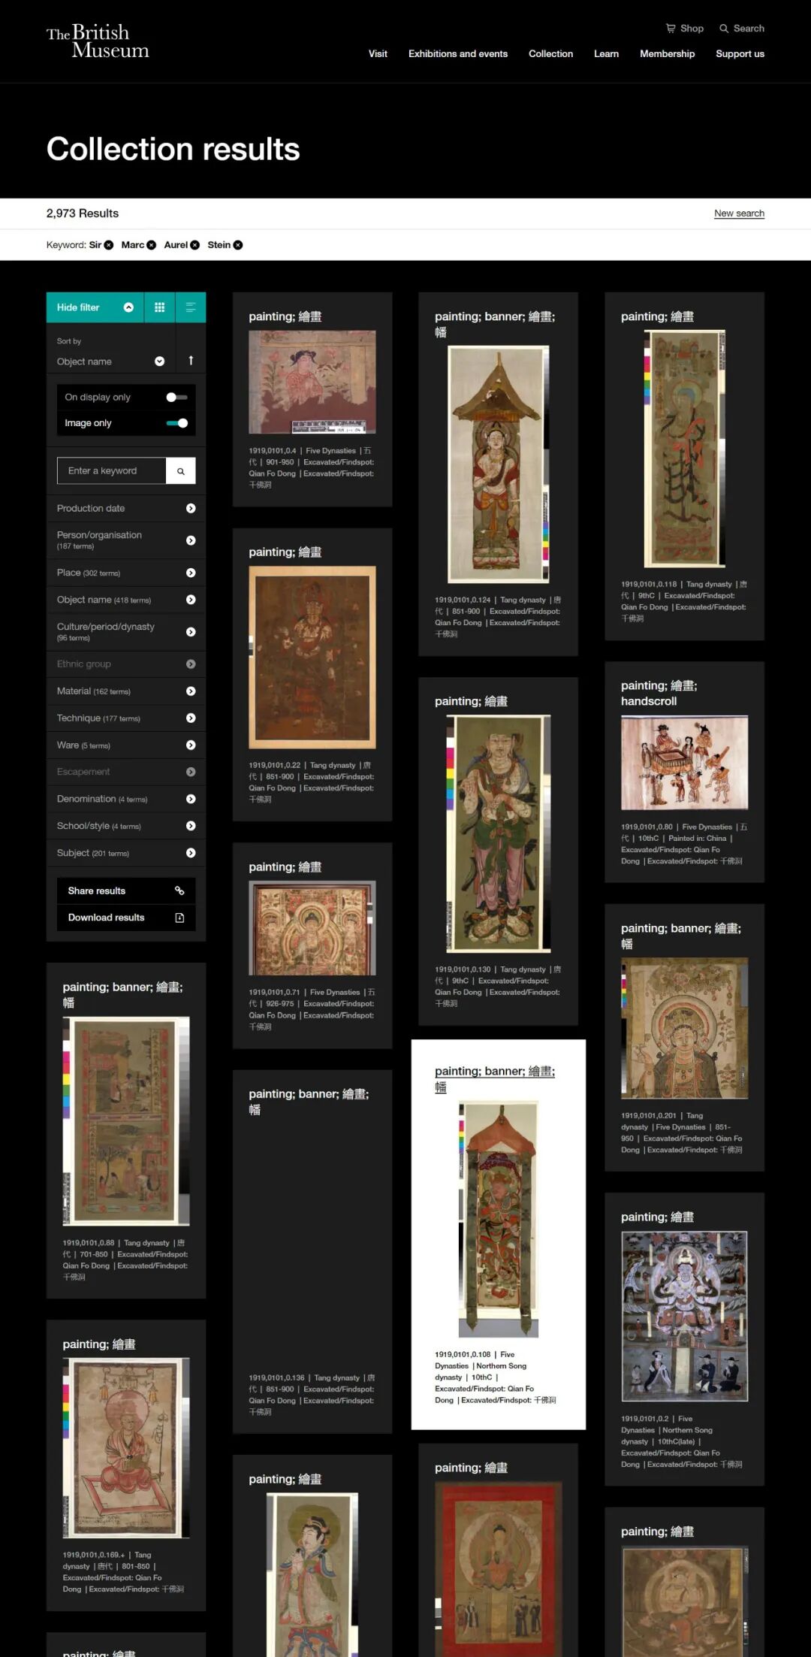Open painting thumbnail 1919,0101,0.2
This screenshot has height=1657, width=811.
(x=685, y=1316)
